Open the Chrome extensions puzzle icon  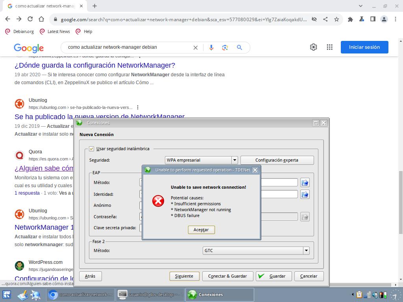350,19
